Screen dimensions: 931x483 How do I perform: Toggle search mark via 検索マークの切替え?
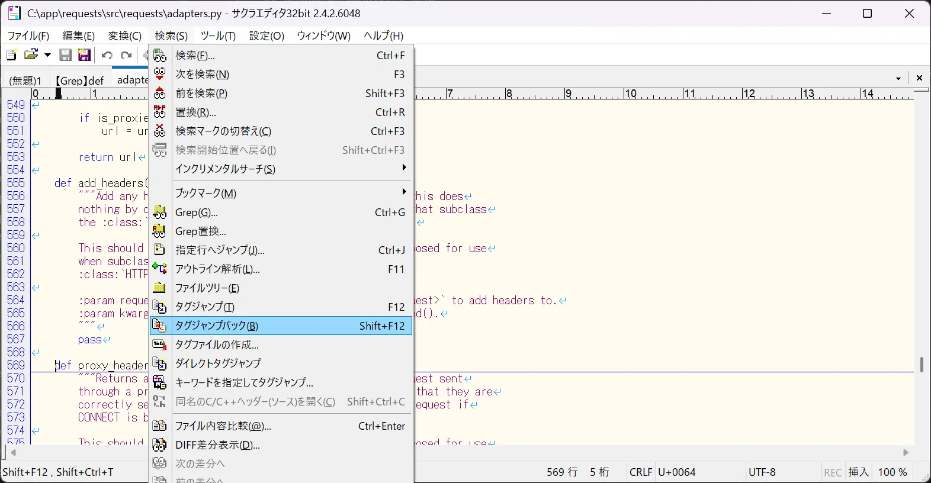(x=223, y=131)
